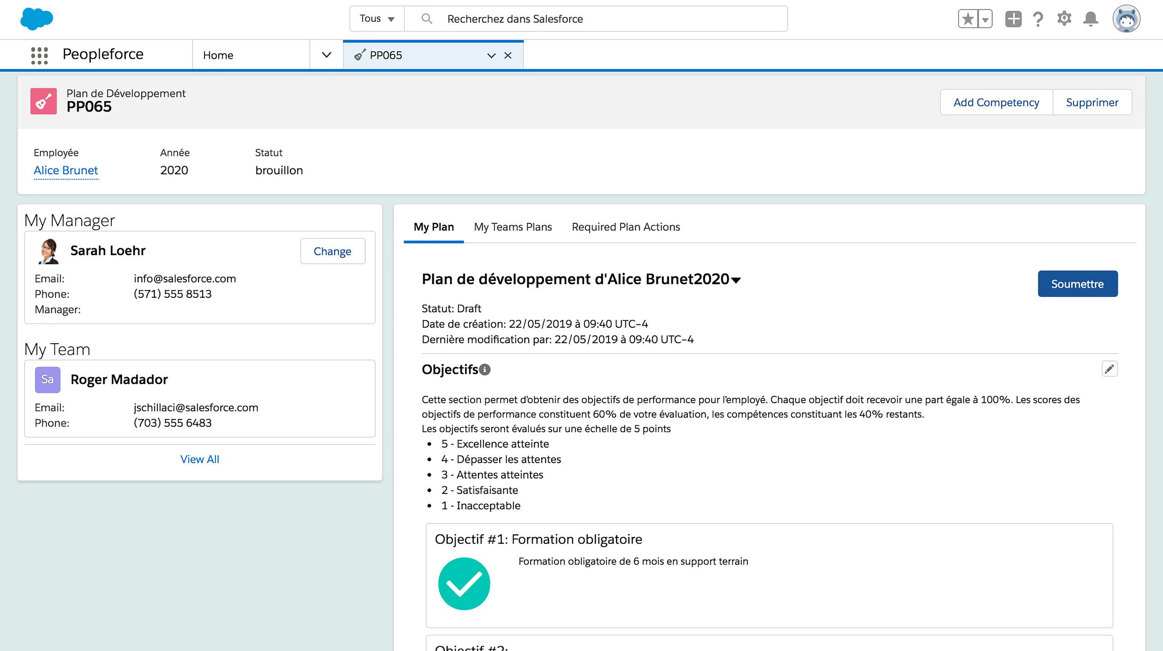Click the Statut value brouillon
The image size is (1163, 651).
point(279,170)
